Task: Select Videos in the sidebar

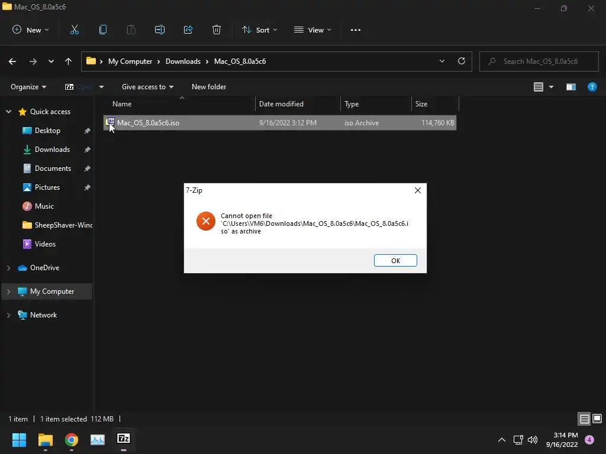Action: tap(45, 244)
